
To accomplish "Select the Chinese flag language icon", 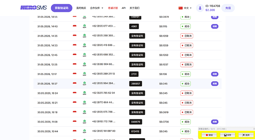I will [x=180, y=8].
